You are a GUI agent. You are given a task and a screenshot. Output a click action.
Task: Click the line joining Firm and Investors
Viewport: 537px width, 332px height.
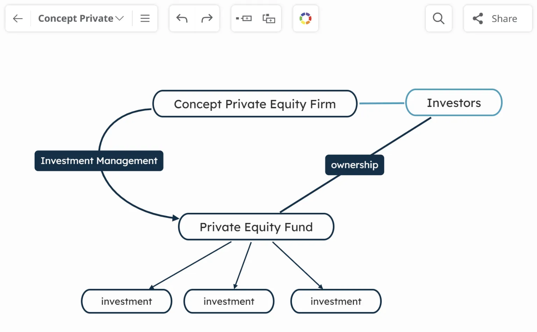click(381, 103)
